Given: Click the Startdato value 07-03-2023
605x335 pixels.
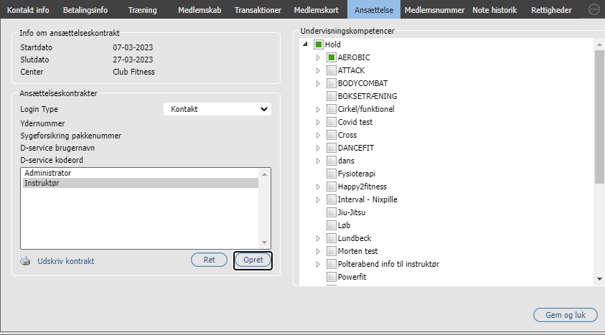Looking at the screenshot, I should pyautogui.click(x=133, y=47).
